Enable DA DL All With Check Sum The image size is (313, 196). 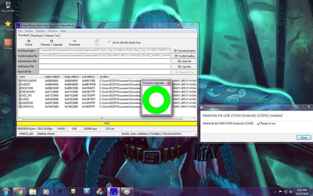(x=110, y=43)
